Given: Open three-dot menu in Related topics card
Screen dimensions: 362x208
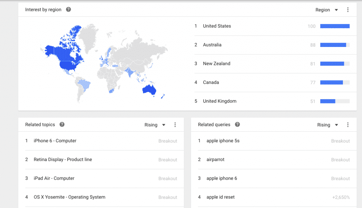Looking at the screenshot, I should pyautogui.click(x=175, y=125).
